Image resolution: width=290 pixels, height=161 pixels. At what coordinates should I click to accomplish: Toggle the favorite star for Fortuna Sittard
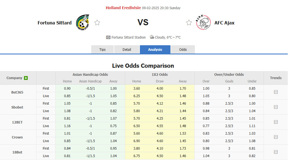click(97, 22)
